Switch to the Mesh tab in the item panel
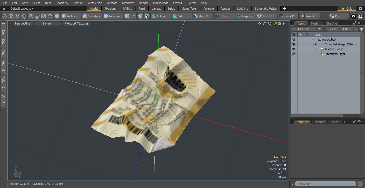This screenshot has width=365, height=188. pos(316,23)
